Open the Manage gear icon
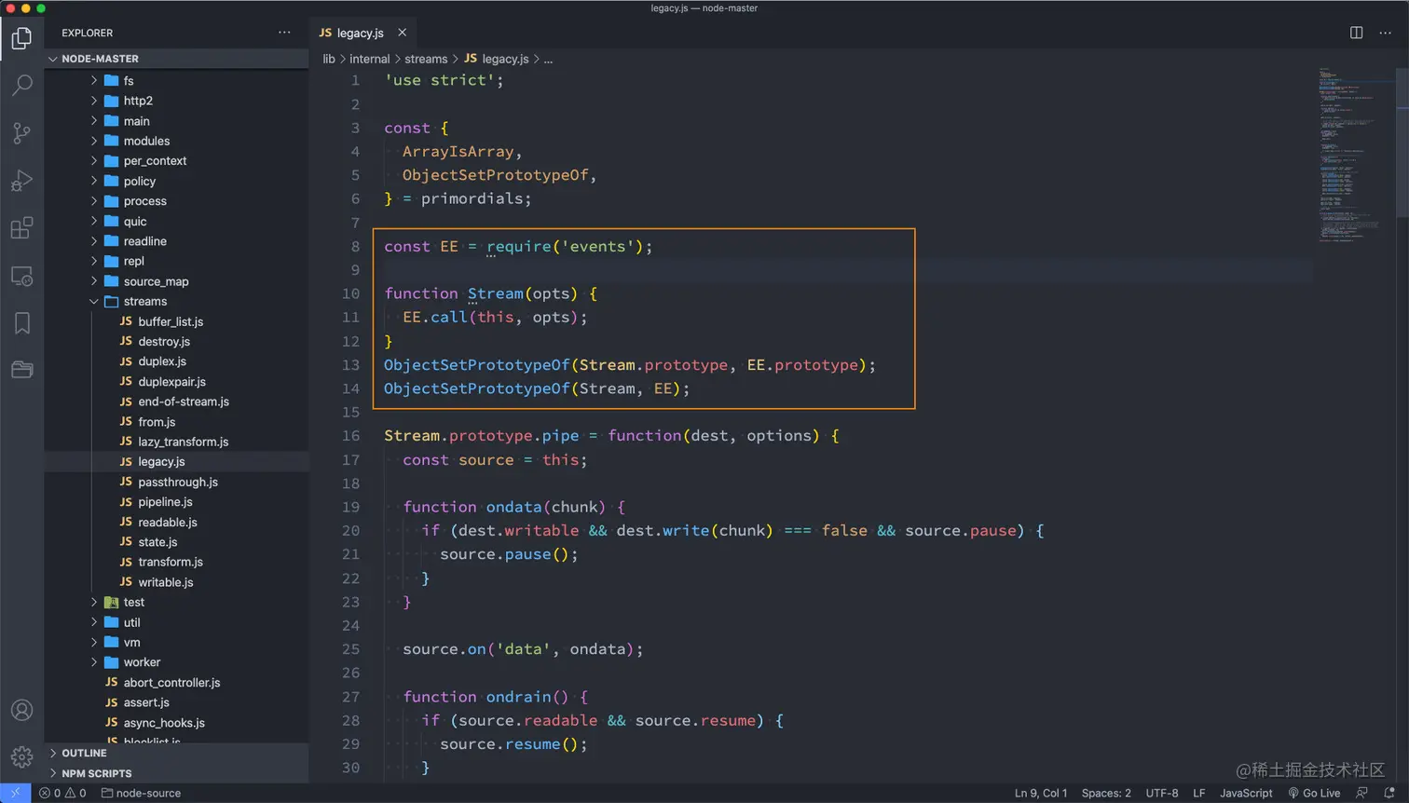The image size is (1409, 803). tap(21, 756)
